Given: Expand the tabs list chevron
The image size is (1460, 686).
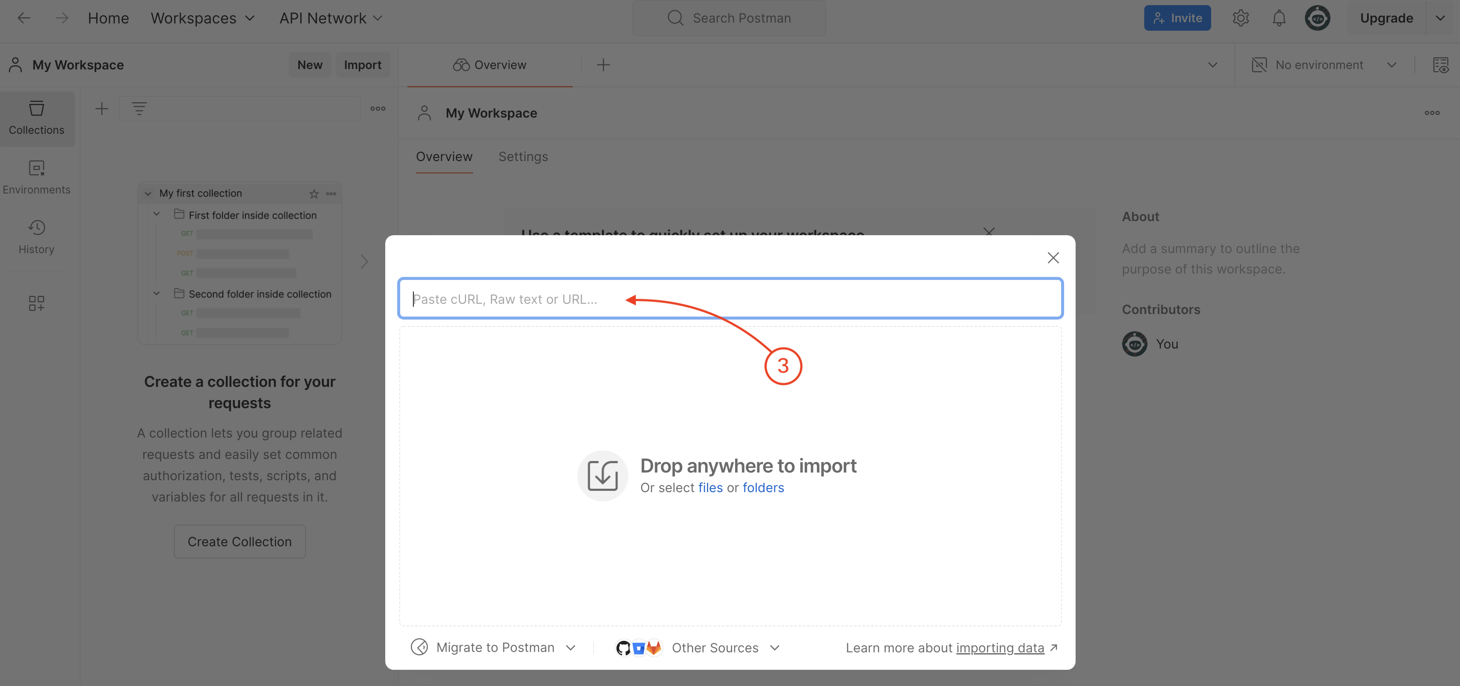Looking at the screenshot, I should tap(1212, 65).
